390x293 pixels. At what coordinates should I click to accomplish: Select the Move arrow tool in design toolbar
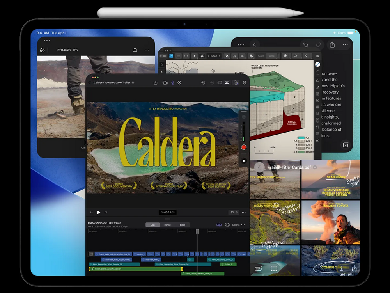click(x=195, y=56)
